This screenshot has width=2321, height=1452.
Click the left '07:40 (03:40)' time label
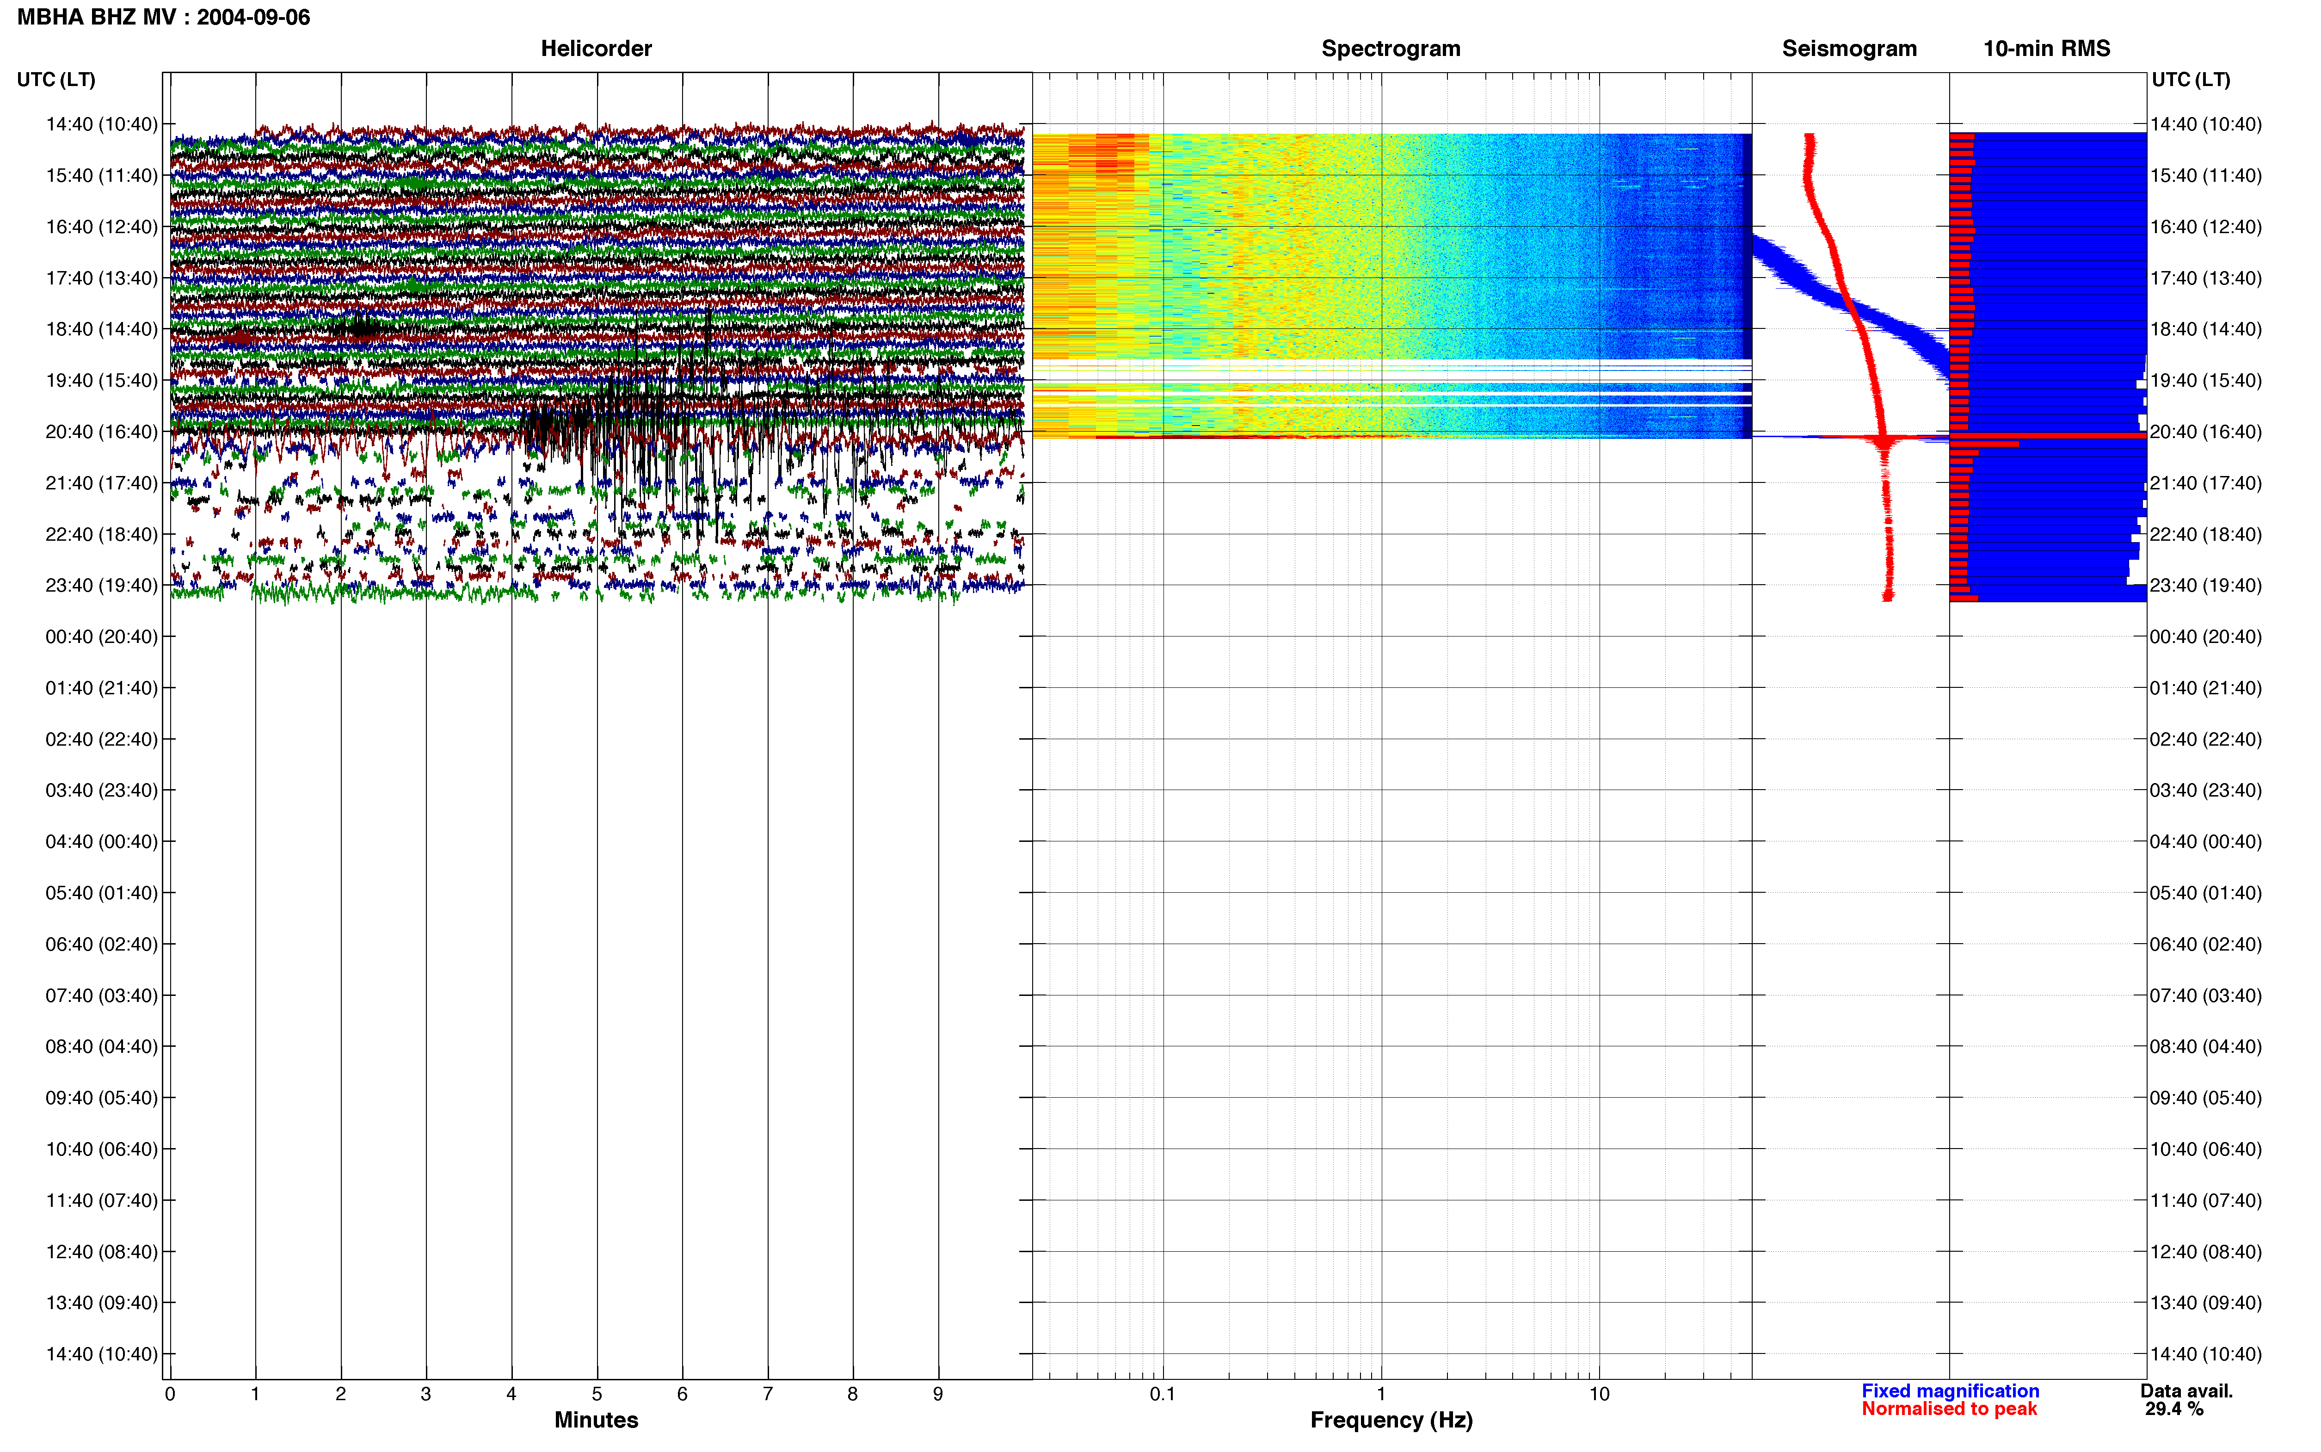pyautogui.click(x=102, y=995)
